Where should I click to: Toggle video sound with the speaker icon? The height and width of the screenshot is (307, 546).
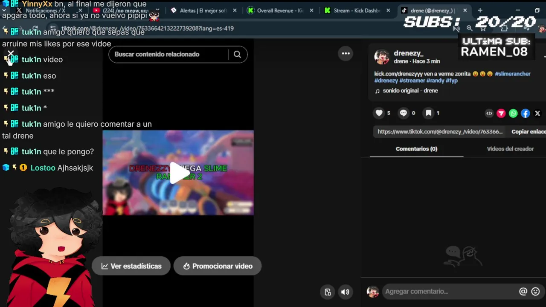(x=345, y=292)
